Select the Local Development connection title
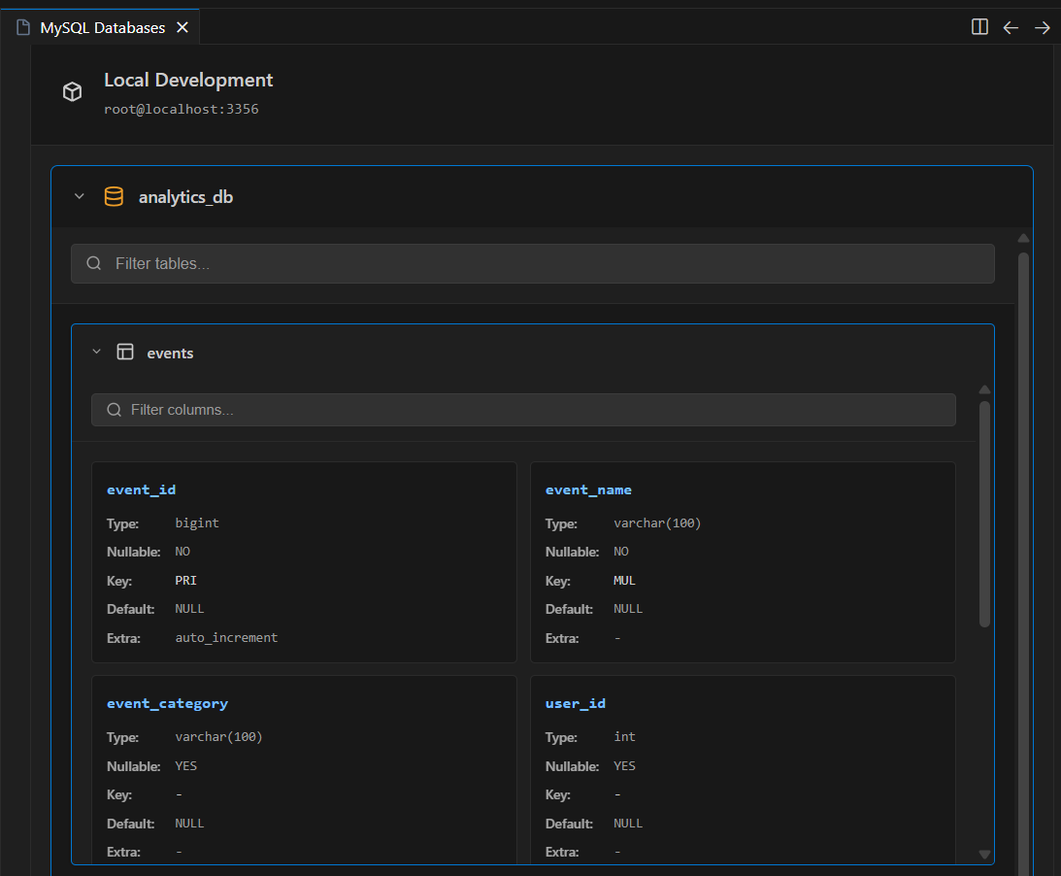The height and width of the screenshot is (876, 1061). 188,80
